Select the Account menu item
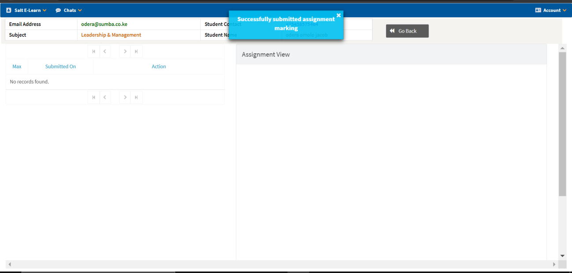572x273 pixels. pos(551,10)
